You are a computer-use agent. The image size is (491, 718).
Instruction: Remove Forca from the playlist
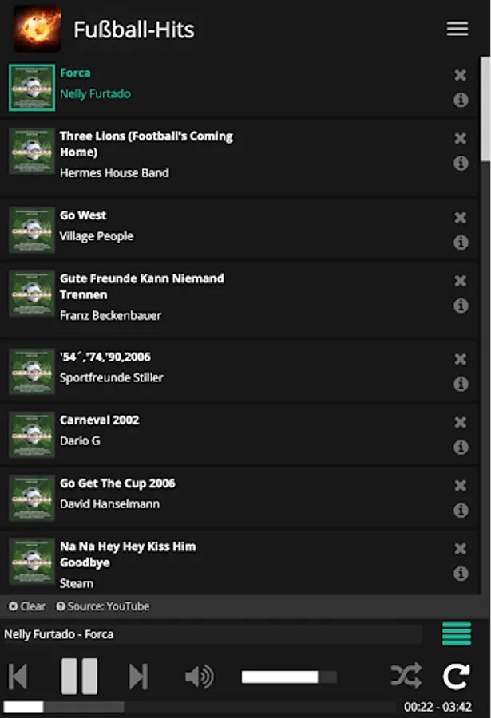click(x=461, y=75)
